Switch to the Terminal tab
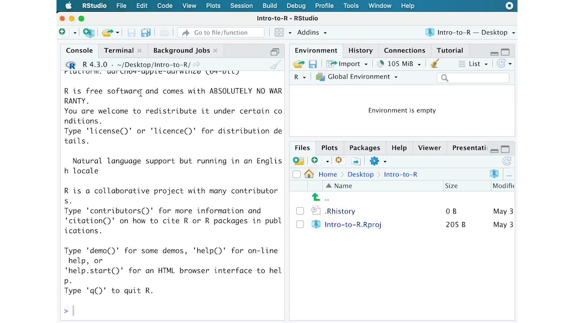 pos(119,51)
